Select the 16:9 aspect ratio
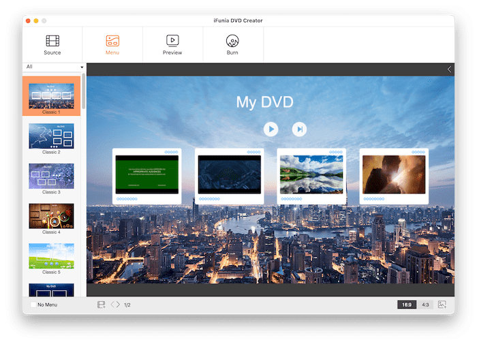Image resolution: width=477 pixels, height=344 pixels. (407, 304)
